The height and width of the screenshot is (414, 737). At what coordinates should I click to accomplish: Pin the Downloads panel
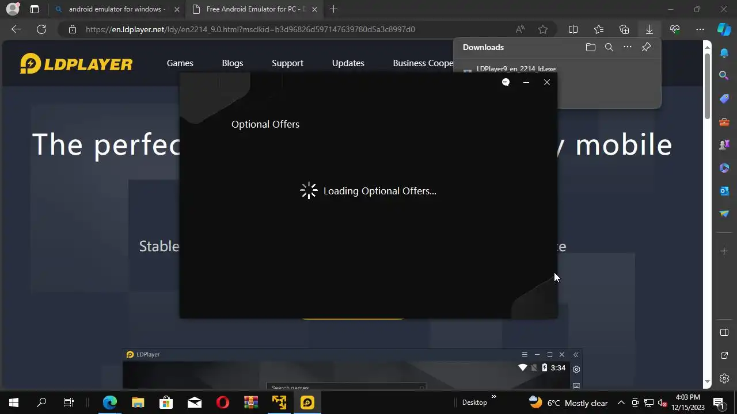646,47
